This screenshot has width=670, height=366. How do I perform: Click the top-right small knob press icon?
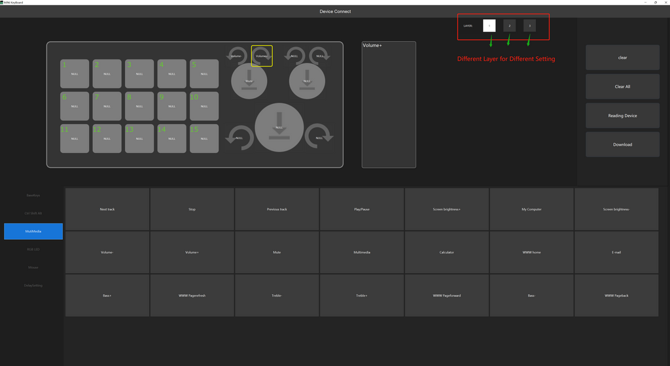coord(308,82)
